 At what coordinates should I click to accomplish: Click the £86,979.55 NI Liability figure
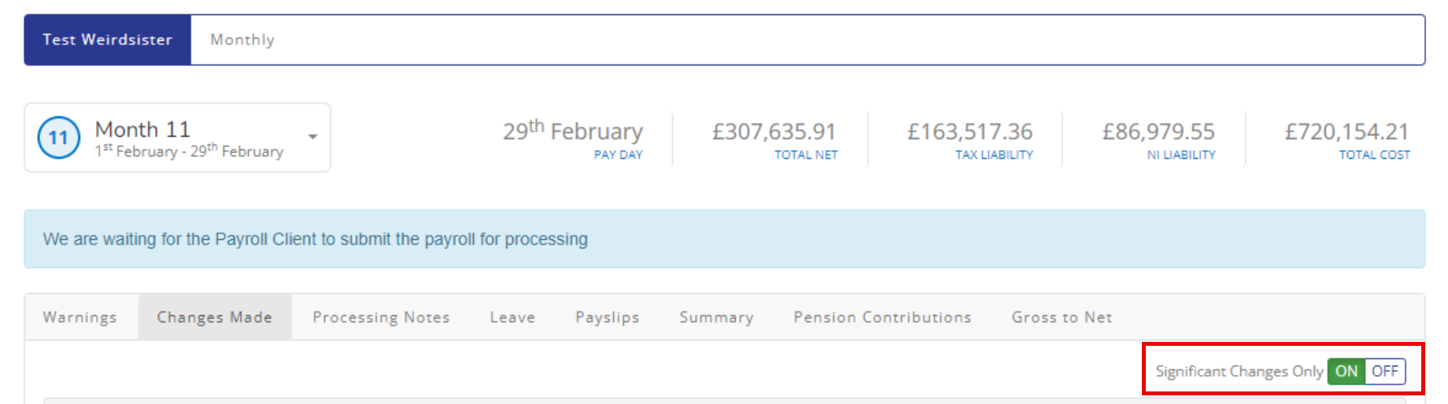(x=1158, y=131)
